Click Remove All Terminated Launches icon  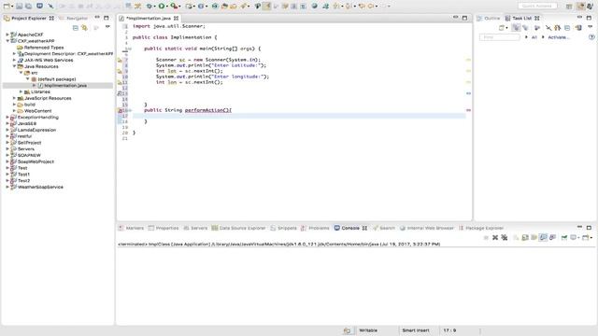point(505,237)
